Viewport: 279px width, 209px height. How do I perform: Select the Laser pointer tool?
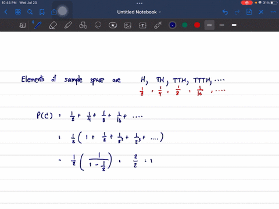158,26
